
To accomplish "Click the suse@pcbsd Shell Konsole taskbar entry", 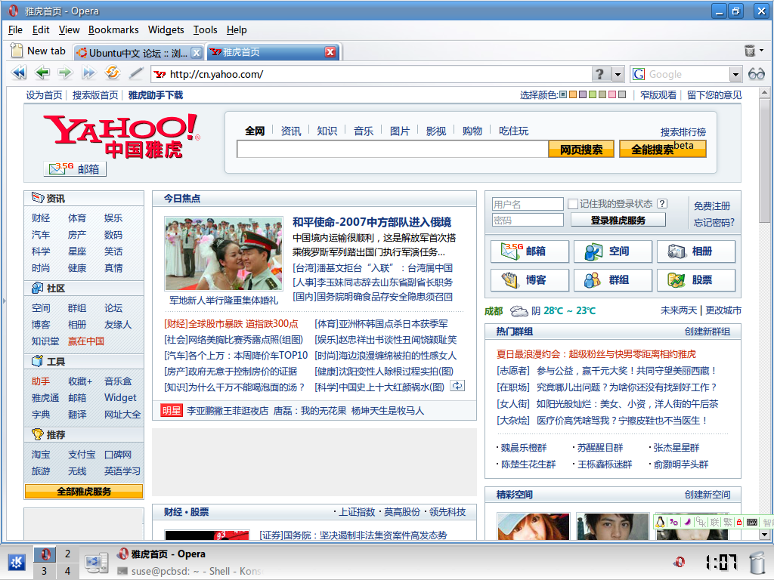I will tap(190, 571).
